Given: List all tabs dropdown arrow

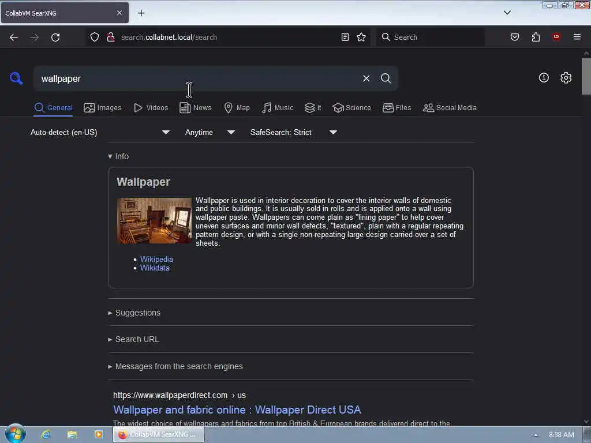Looking at the screenshot, I should 507,13.
